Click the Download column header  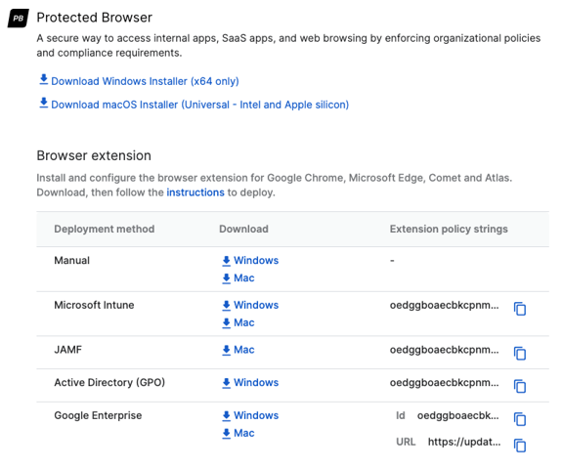point(243,229)
